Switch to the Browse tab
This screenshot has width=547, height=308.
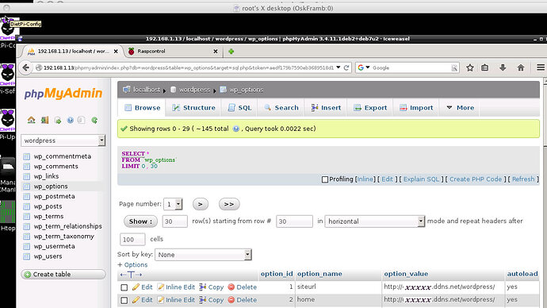click(143, 107)
